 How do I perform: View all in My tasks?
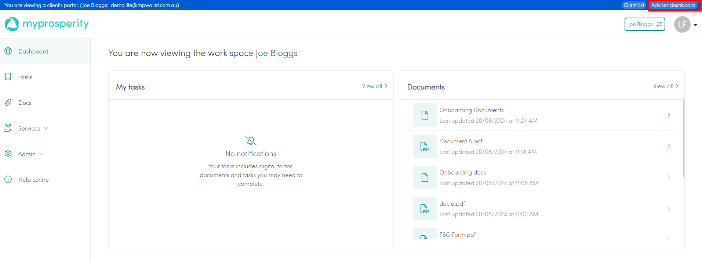[374, 87]
